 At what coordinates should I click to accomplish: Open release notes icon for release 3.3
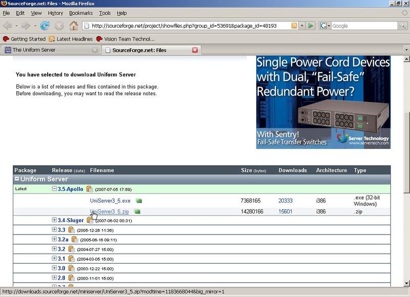pos(71,230)
